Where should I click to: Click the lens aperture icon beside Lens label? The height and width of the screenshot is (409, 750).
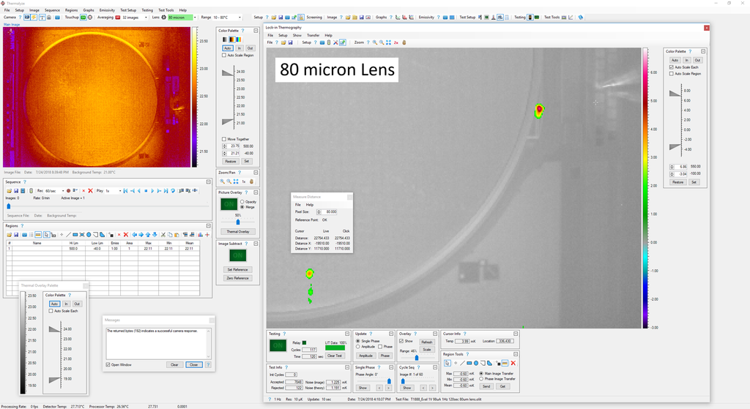click(x=163, y=18)
